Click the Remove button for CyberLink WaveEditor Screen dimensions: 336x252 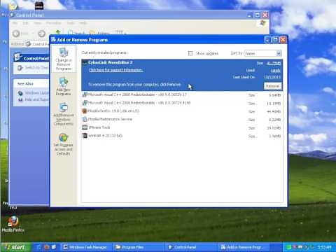(272, 86)
